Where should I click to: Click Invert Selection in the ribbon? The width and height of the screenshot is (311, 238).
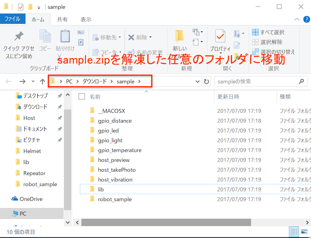coord(273,52)
